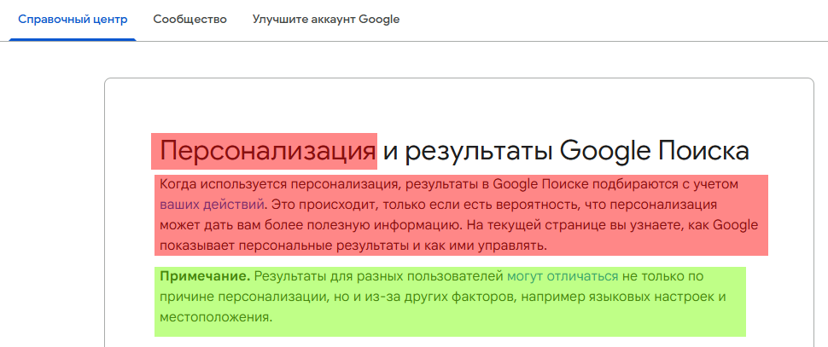Open the Улучшите аккаунт Google tab
This screenshot has height=347, width=828.
point(326,20)
